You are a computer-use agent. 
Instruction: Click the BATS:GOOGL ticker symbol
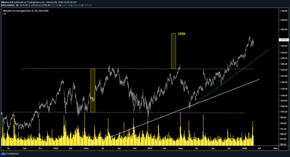pyautogui.click(x=8, y=5)
